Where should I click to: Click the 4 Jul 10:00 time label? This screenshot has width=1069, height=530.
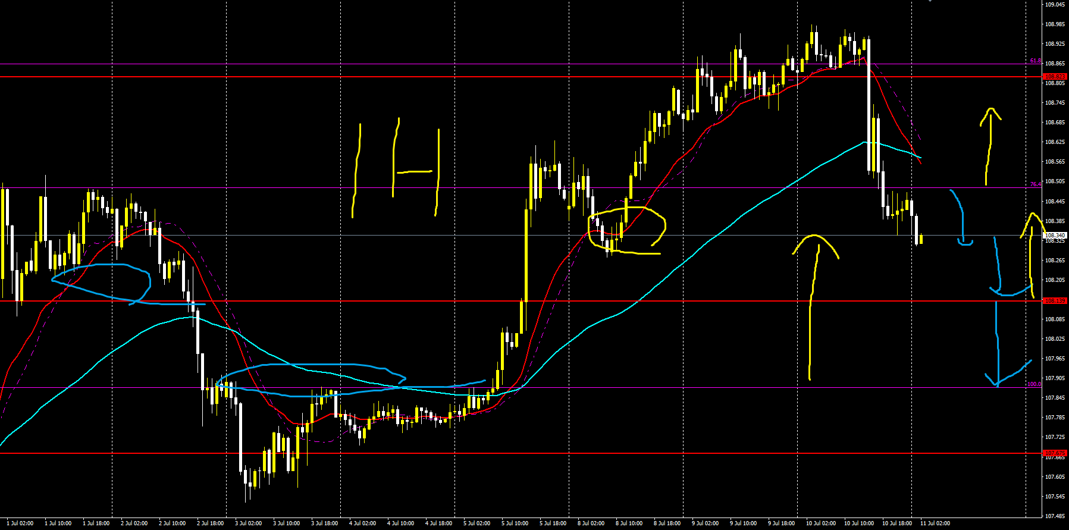pyautogui.click(x=401, y=523)
